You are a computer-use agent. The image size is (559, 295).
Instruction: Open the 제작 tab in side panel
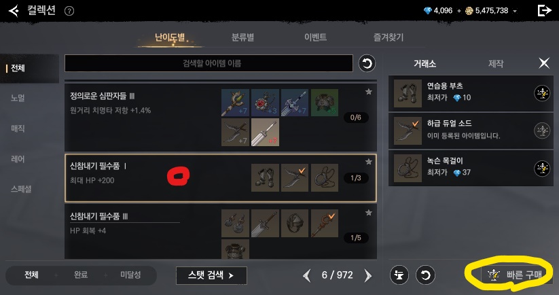[x=496, y=63]
